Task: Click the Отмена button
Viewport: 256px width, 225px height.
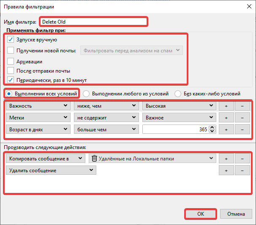Action: pyautogui.click(x=236, y=214)
